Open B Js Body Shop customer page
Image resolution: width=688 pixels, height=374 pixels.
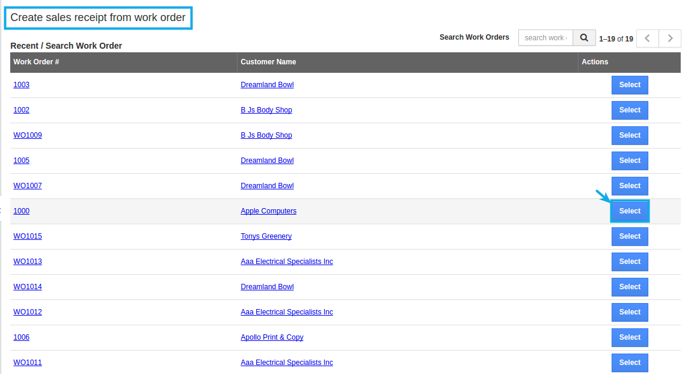[x=266, y=109]
